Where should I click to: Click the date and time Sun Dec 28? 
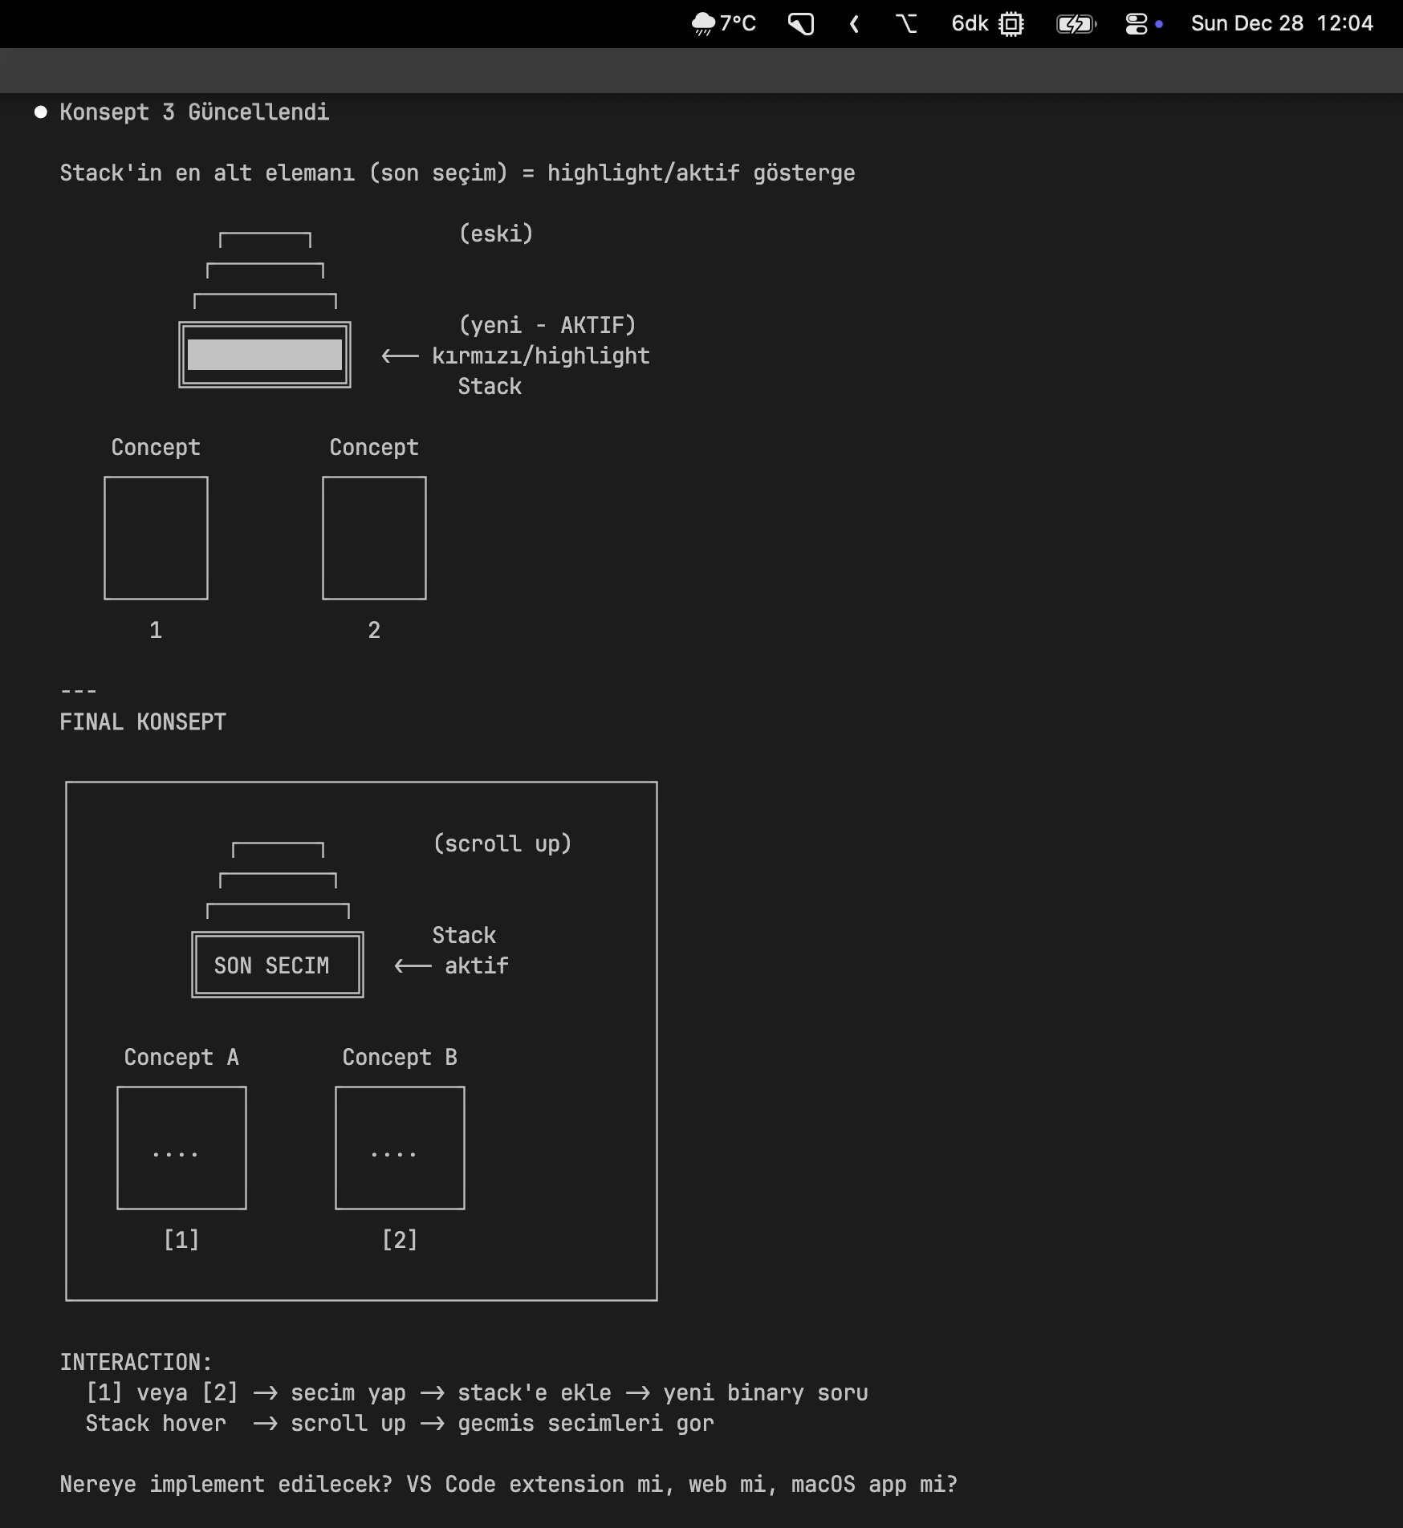(x=1281, y=23)
